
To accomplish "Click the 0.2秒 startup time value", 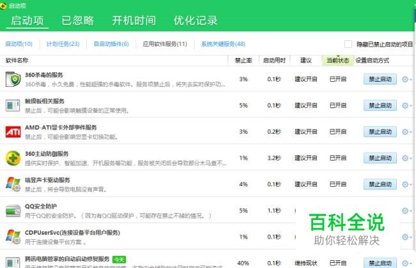I will 274,132.
